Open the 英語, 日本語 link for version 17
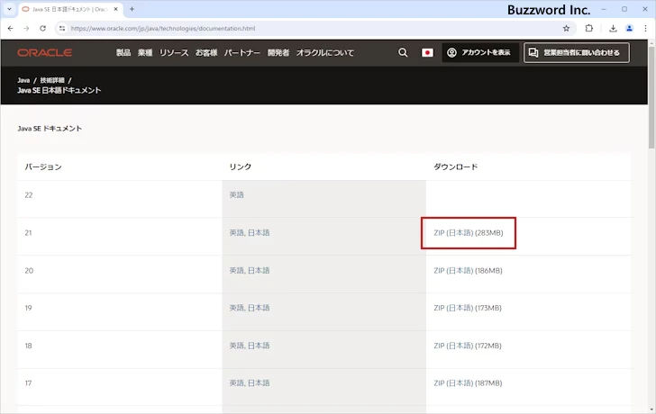Screen dimensions: 656x414 coord(250,383)
